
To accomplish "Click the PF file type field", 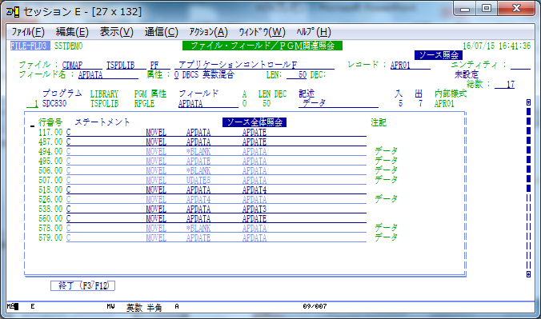I will pyautogui.click(x=160, y=66).
